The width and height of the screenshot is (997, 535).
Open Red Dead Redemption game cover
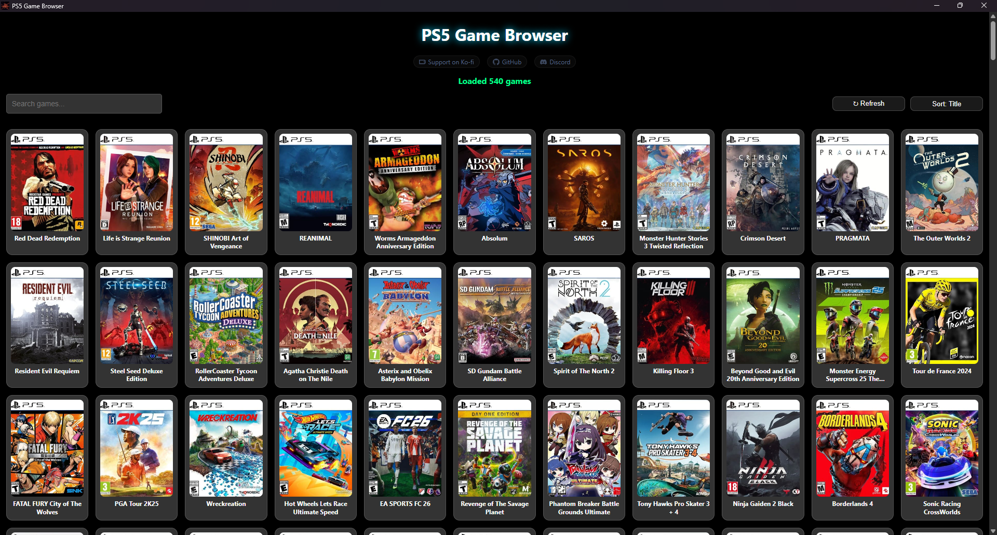tap(47, 182)
